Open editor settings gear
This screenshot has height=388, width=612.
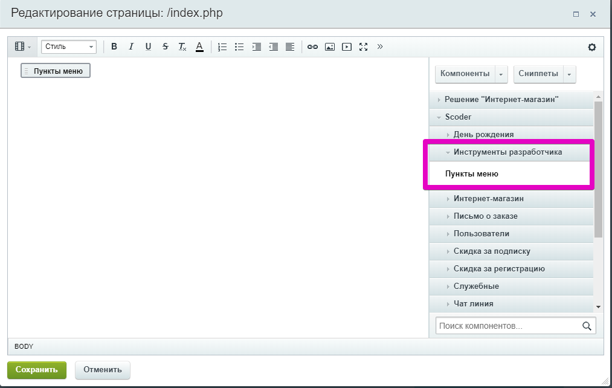click(x=591, y=47)
